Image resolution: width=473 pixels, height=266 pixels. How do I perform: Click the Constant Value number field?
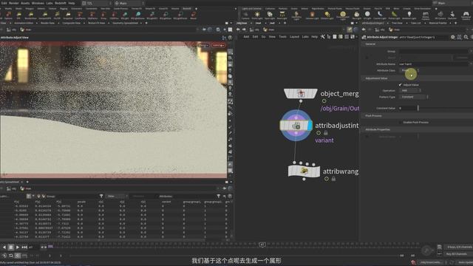click(x=407, y=108)
